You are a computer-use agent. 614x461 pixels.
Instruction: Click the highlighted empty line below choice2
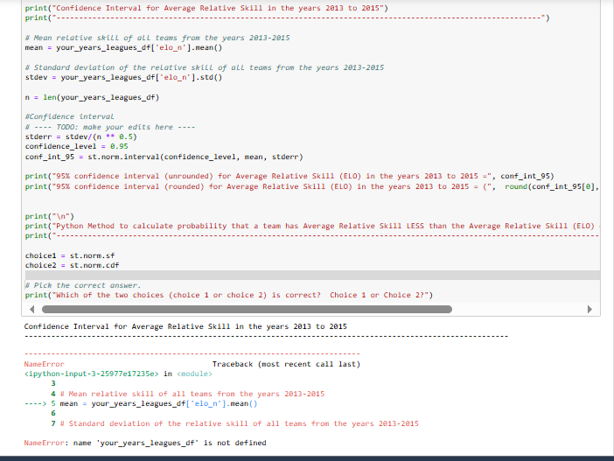tap(312, 275)
